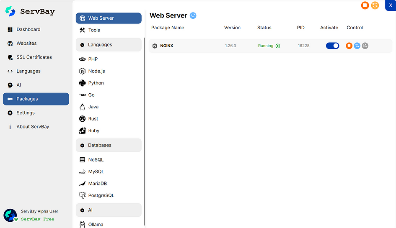Screen dimensions: 396x228
Task: Open PostgreSQL packages
Action: [x=109, y=195]
